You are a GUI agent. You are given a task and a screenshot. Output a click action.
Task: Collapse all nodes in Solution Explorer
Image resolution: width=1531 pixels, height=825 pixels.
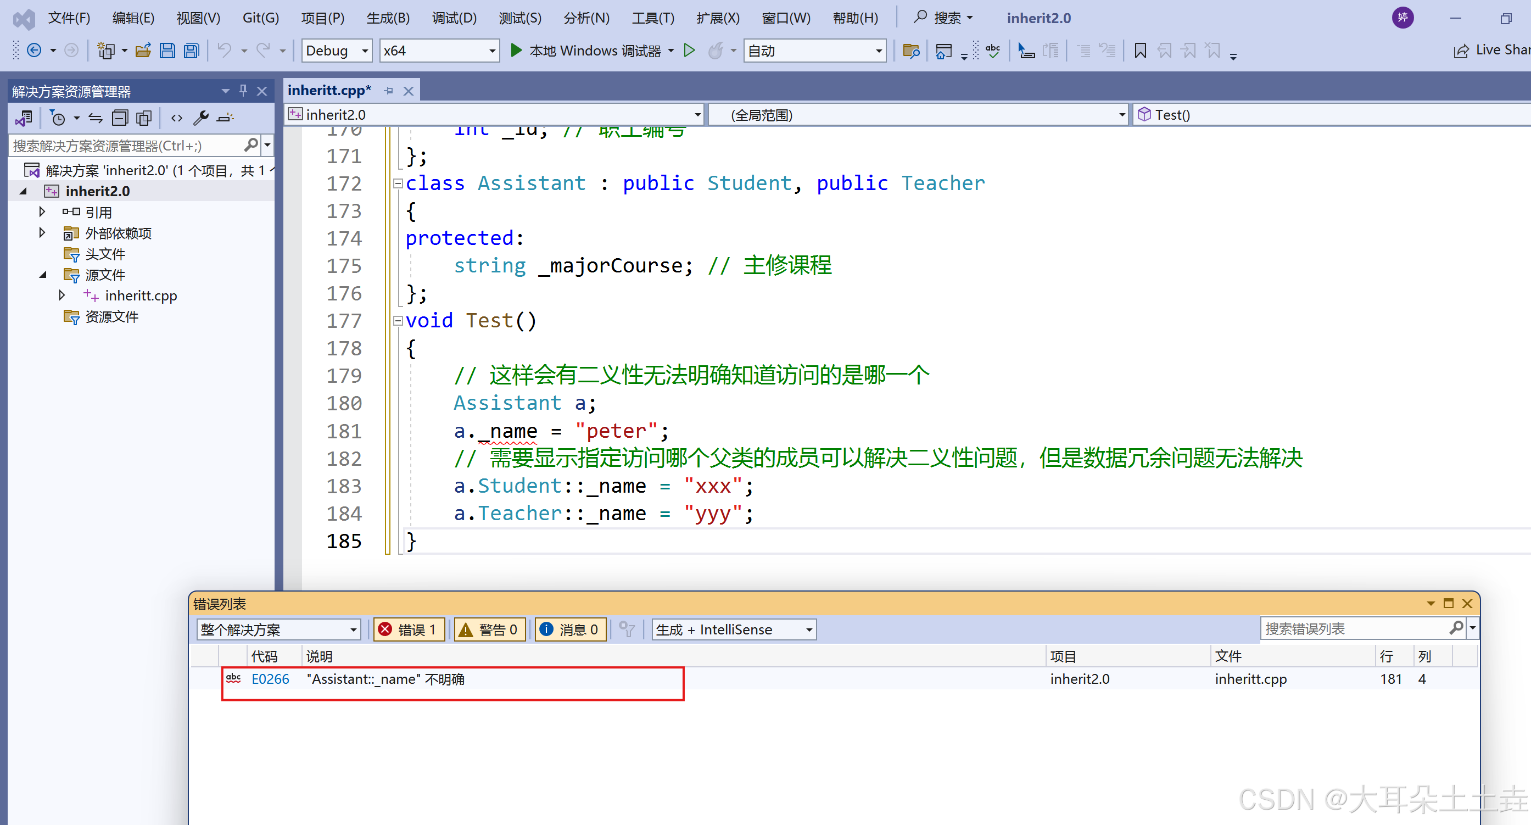[120, 118]
